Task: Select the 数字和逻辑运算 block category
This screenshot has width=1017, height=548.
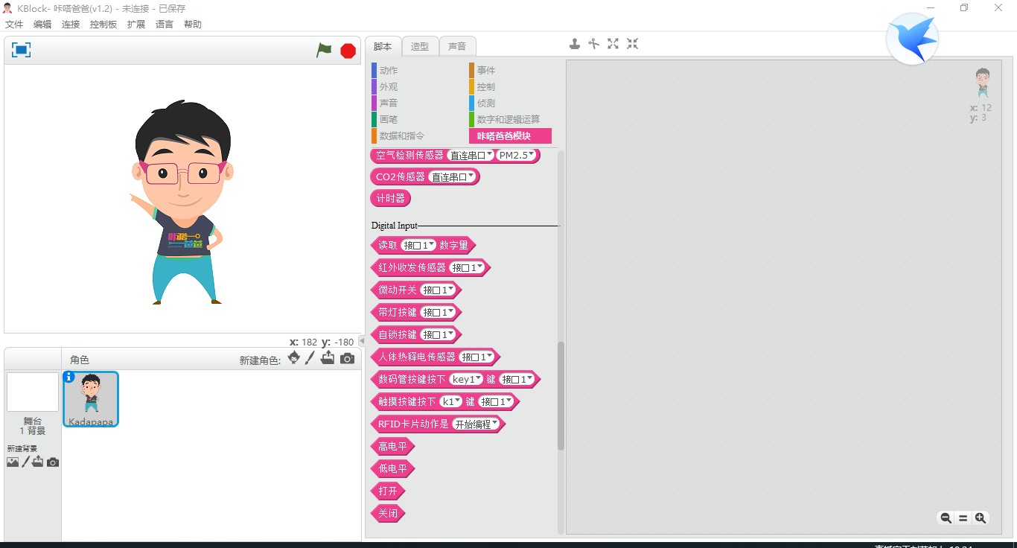Action: click(x=508, y=119)
